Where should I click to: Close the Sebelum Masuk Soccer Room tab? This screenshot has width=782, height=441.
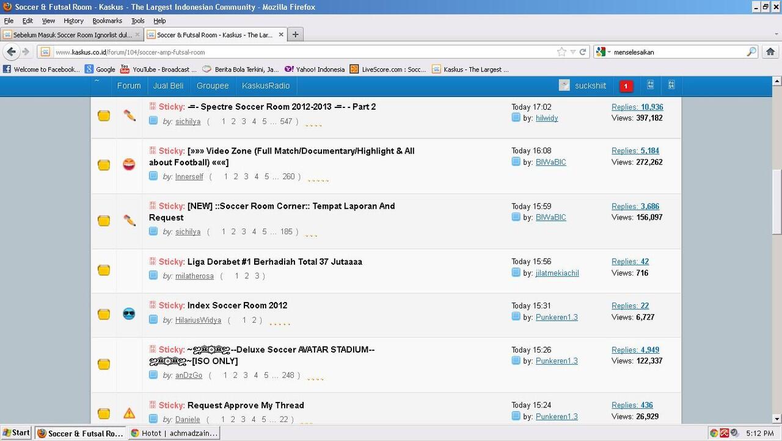137,35
